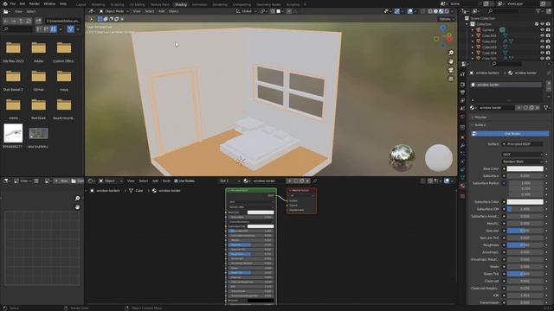This screenshot has width=554, height=311.
Task: Open the Scene properties tab icon
Action: (462, 109)
